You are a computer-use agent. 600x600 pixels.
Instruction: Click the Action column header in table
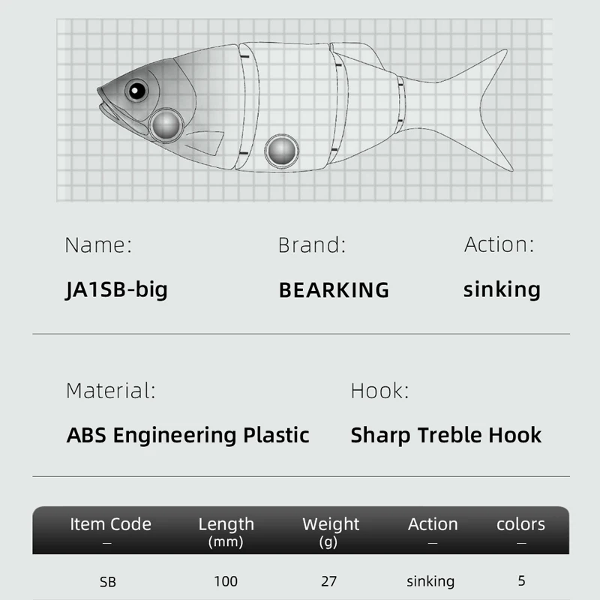(x=433, y=525)
